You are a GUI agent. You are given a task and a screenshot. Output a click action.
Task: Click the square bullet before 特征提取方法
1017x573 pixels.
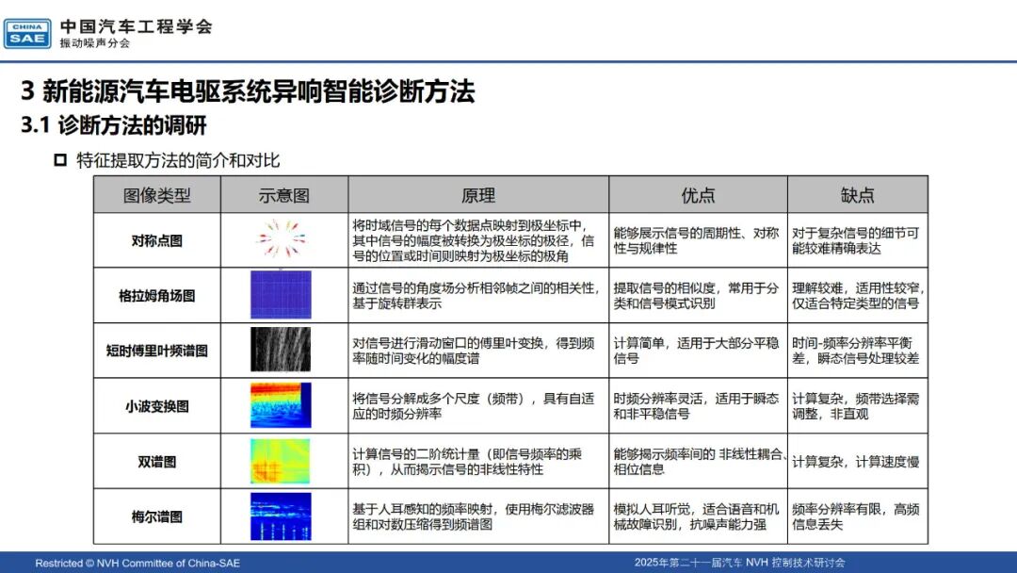[61, 160]
